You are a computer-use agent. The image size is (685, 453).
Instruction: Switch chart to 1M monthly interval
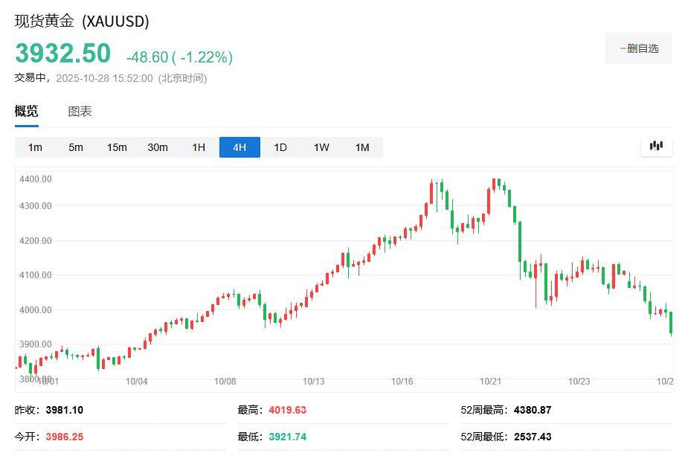pos(362,147)
